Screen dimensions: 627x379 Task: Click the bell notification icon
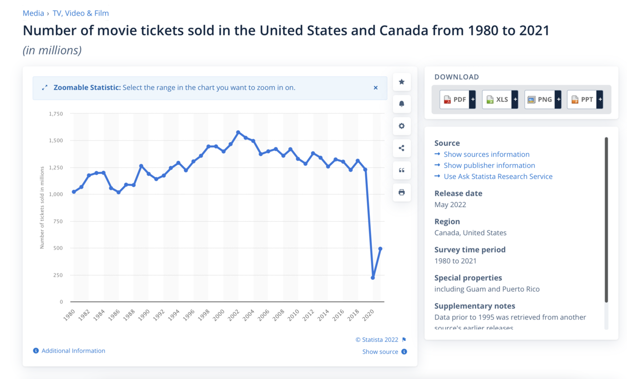401,104
